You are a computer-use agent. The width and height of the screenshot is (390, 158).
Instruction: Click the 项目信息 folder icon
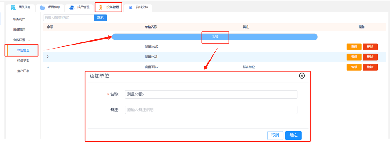tap(43, 8)
